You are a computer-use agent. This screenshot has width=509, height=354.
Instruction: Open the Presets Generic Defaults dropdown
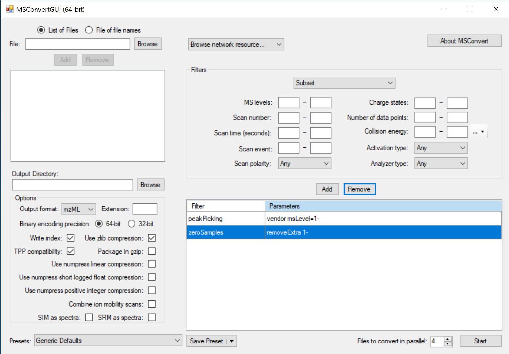click(x=108, y=341)
